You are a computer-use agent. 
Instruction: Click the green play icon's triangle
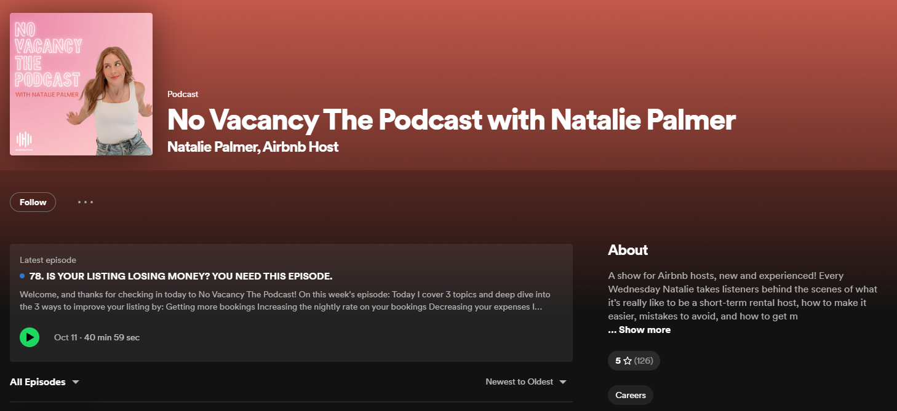click(30, 337)
